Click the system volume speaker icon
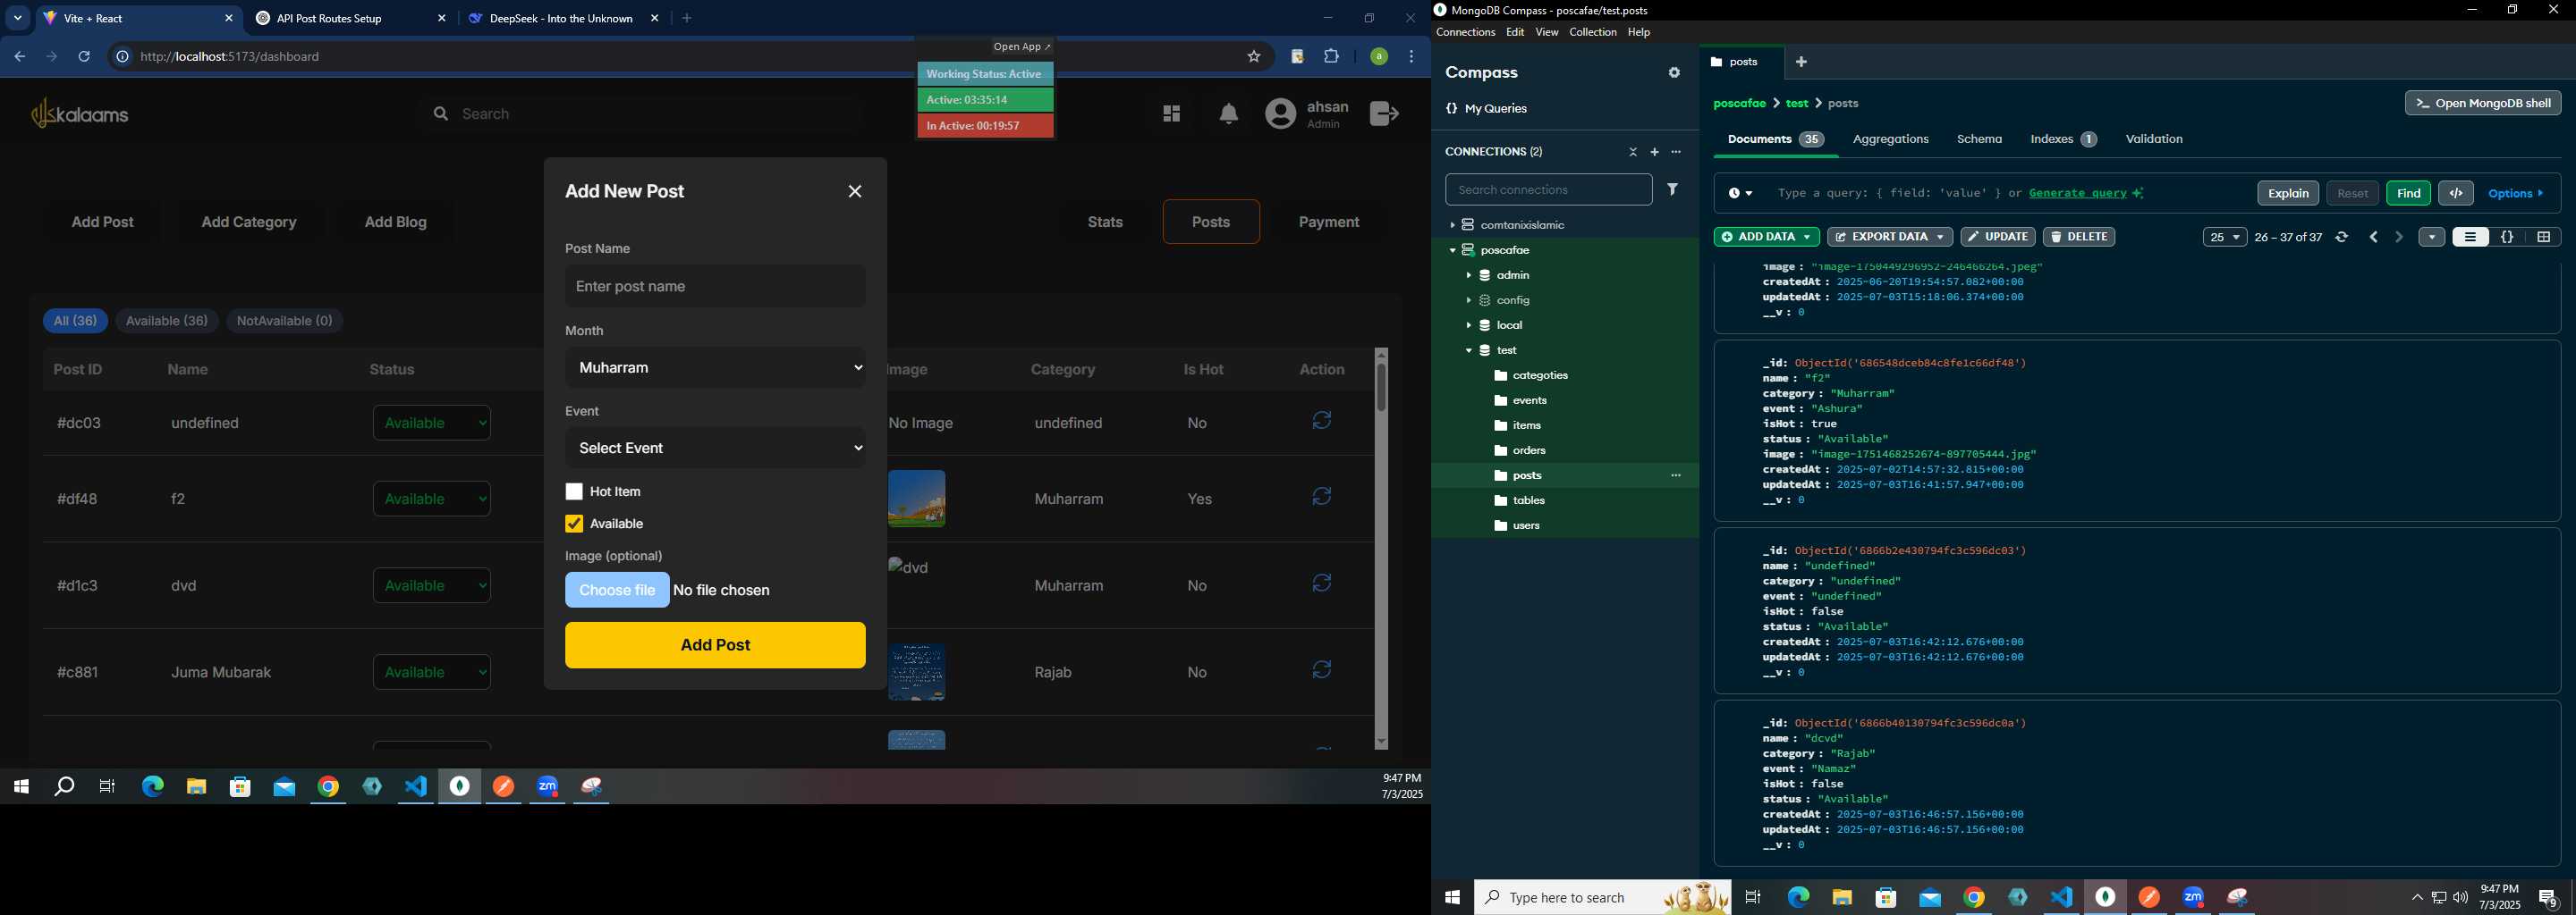The width and height of the screenshot is (2576, 915). click(2460, 897)
